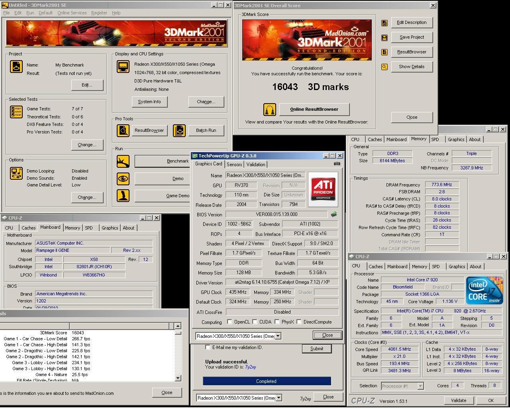
Task: Open the Caches tab in CPU-Z Mainboard window
Action: tap(28, 228)
